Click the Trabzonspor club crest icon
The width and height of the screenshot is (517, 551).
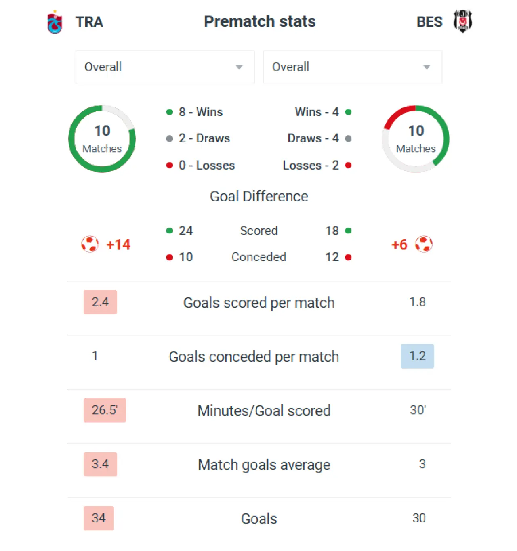(55, 22)
